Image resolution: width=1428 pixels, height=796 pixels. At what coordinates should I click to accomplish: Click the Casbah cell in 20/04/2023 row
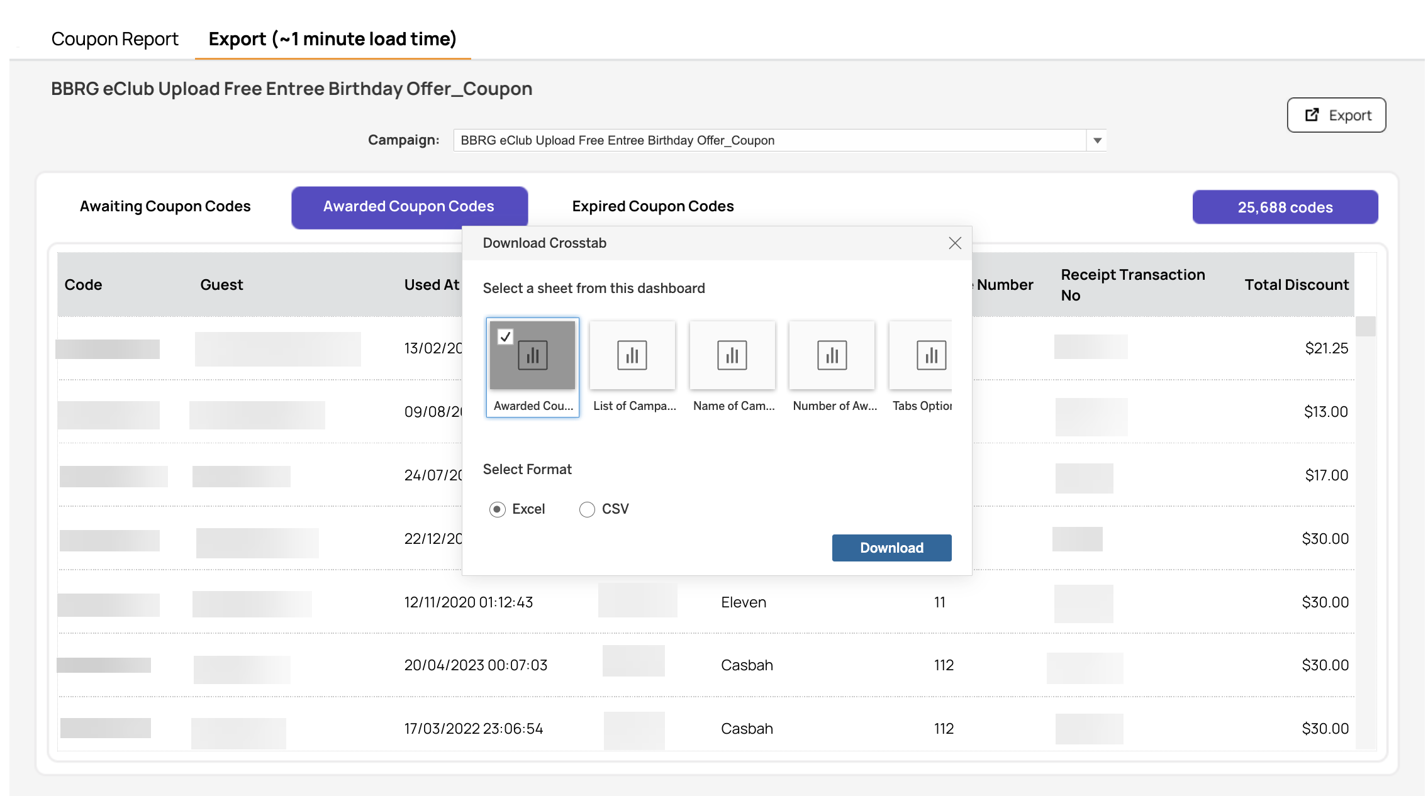click(x=747, y=665)
